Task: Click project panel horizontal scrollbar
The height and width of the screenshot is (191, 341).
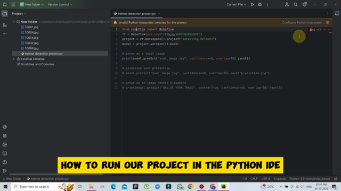Action: click(56, 175)
